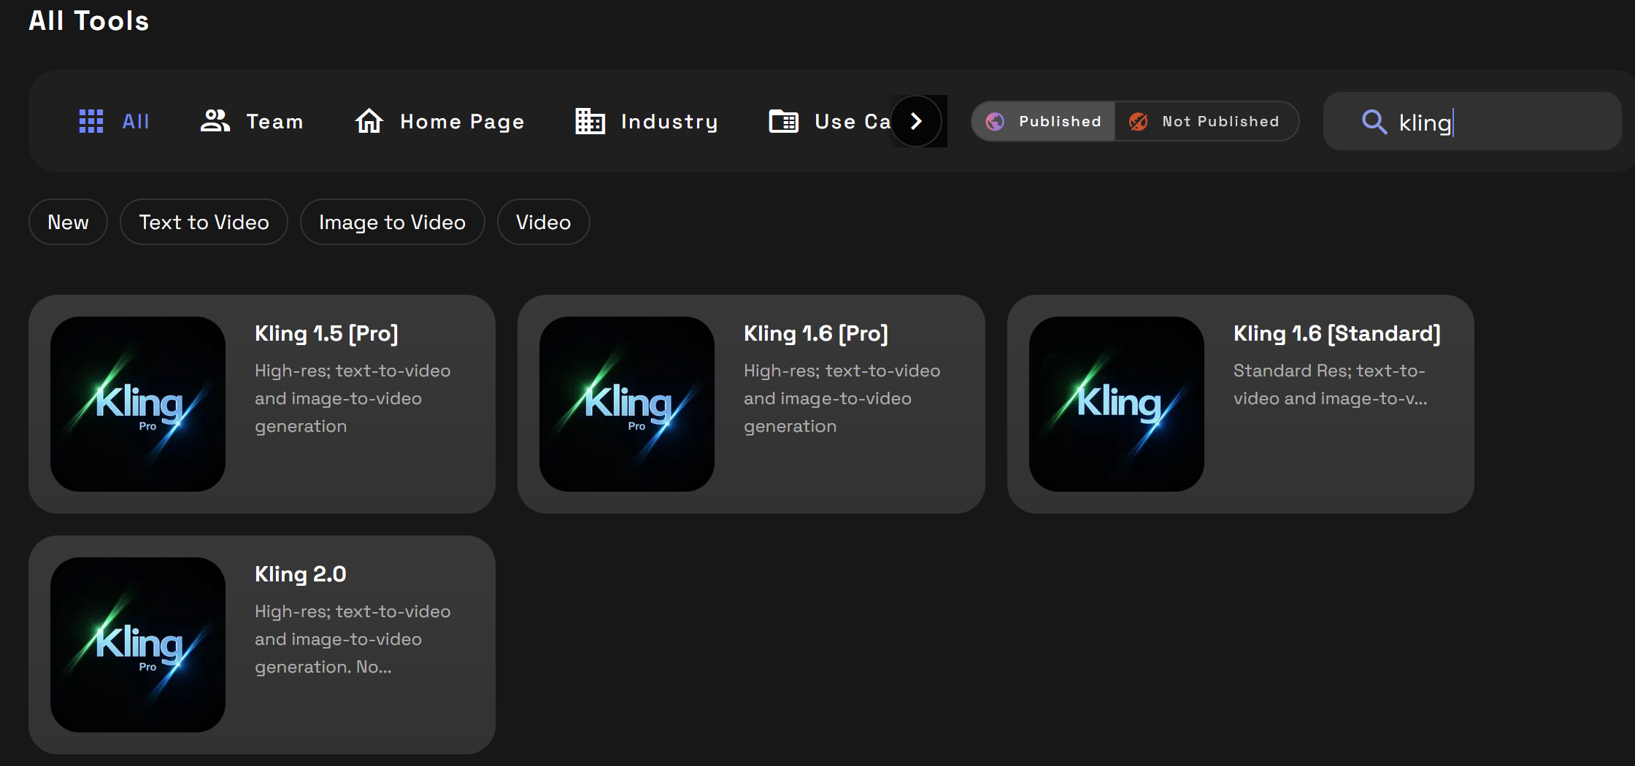Open Kling 1.5 [Pro] thumbnail
Image resolution: width=1635 pixels, height=766 pixels.
tap(138, 404)
